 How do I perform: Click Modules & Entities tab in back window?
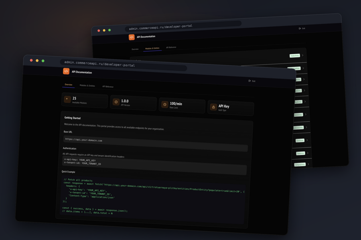152,48
